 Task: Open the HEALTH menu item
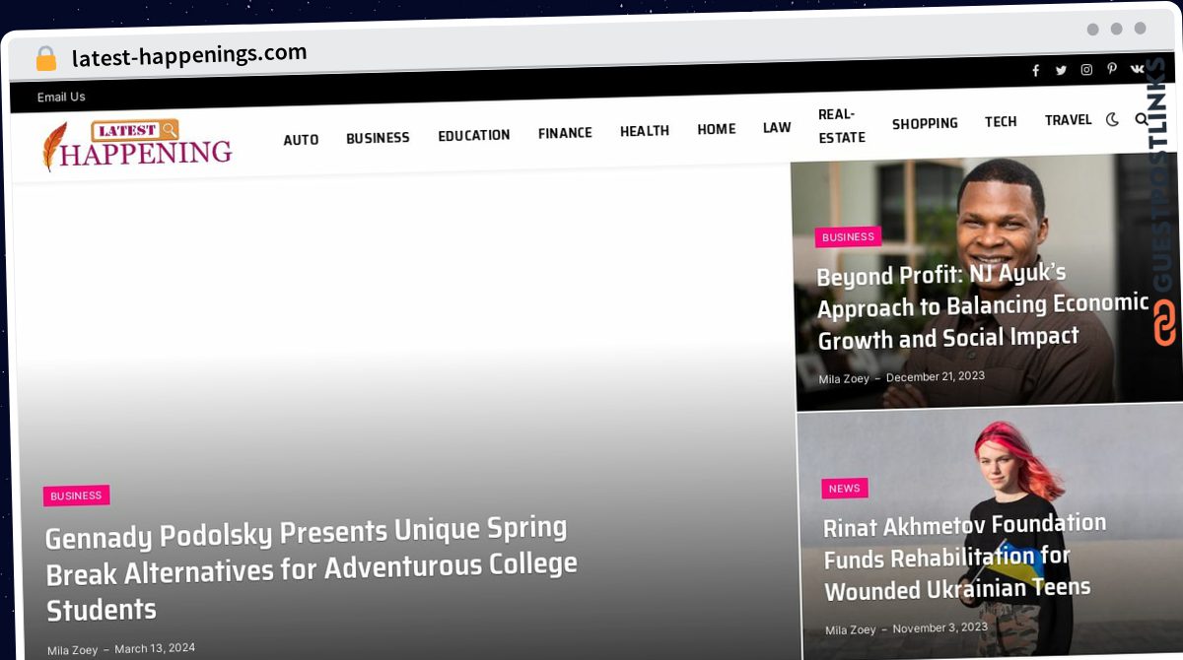(645, 131)
